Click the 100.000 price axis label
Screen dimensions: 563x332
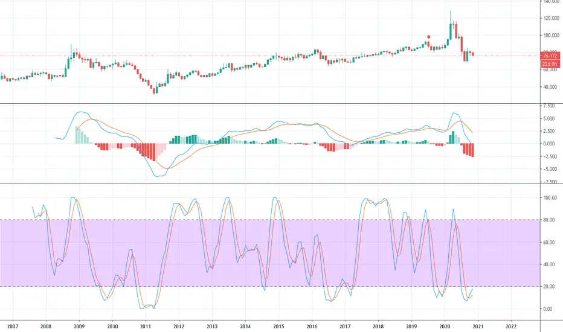click(x=551, y=35)
